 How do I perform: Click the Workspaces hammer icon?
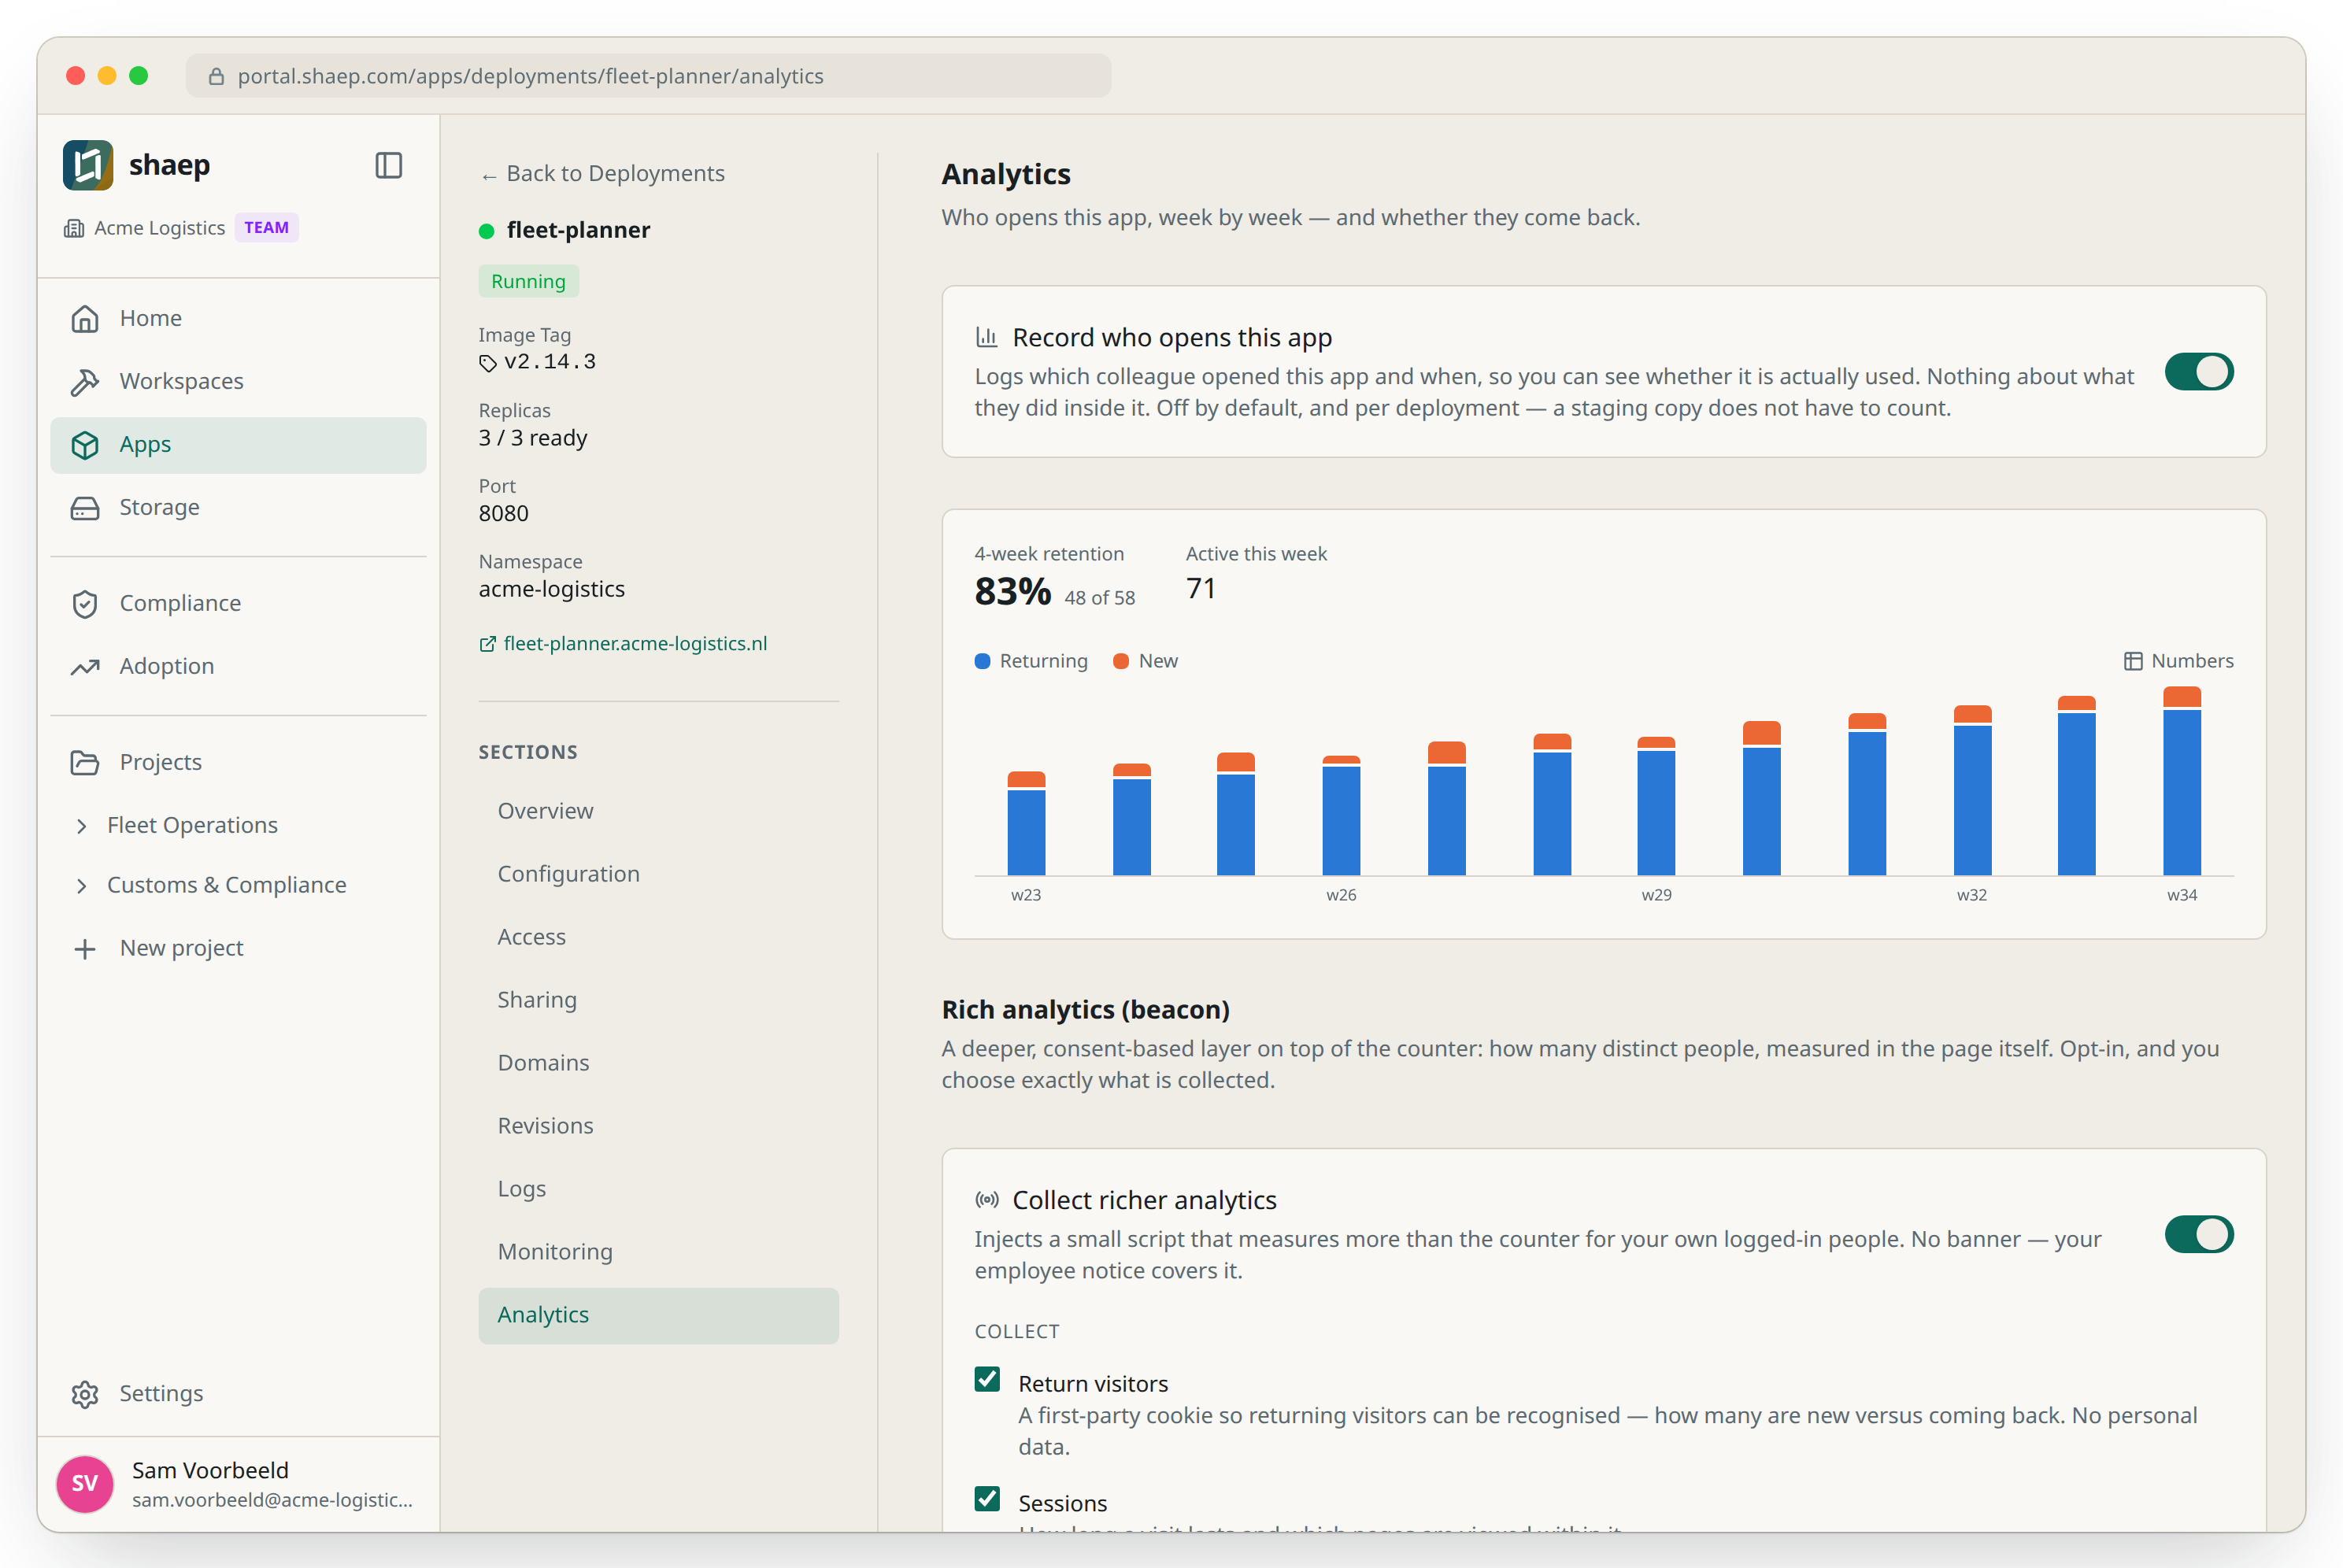85,381
